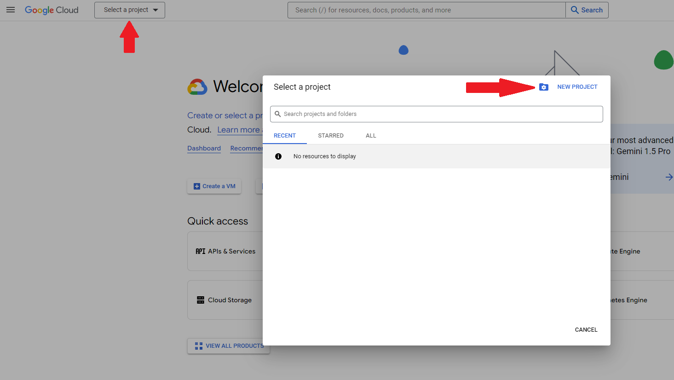Click CANCEL in the project dialog
The height and width of the screenshot is (380, 674).
coord(586,330)
